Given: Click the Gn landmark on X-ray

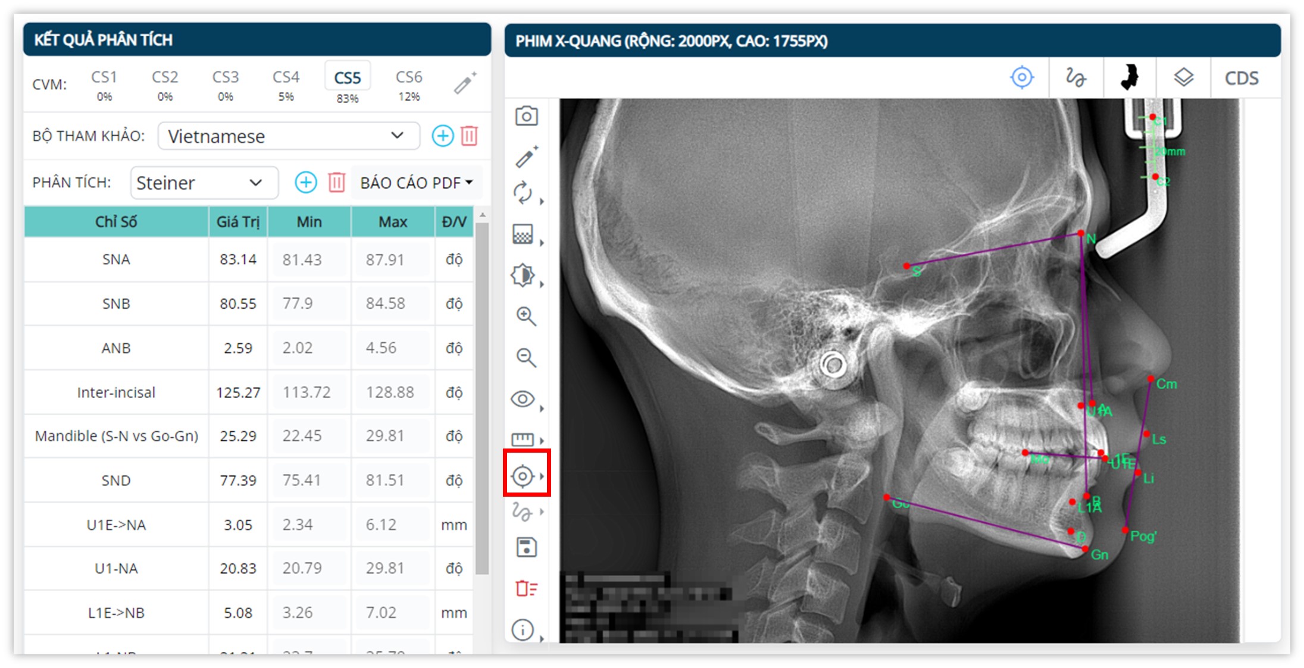Looking at the screenshot, I should 1085,549.
